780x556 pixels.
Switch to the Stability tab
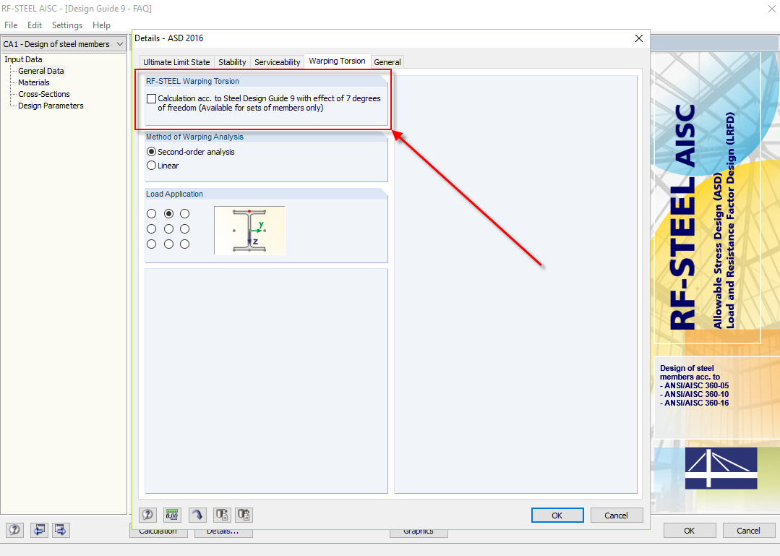tap(232, 62)
